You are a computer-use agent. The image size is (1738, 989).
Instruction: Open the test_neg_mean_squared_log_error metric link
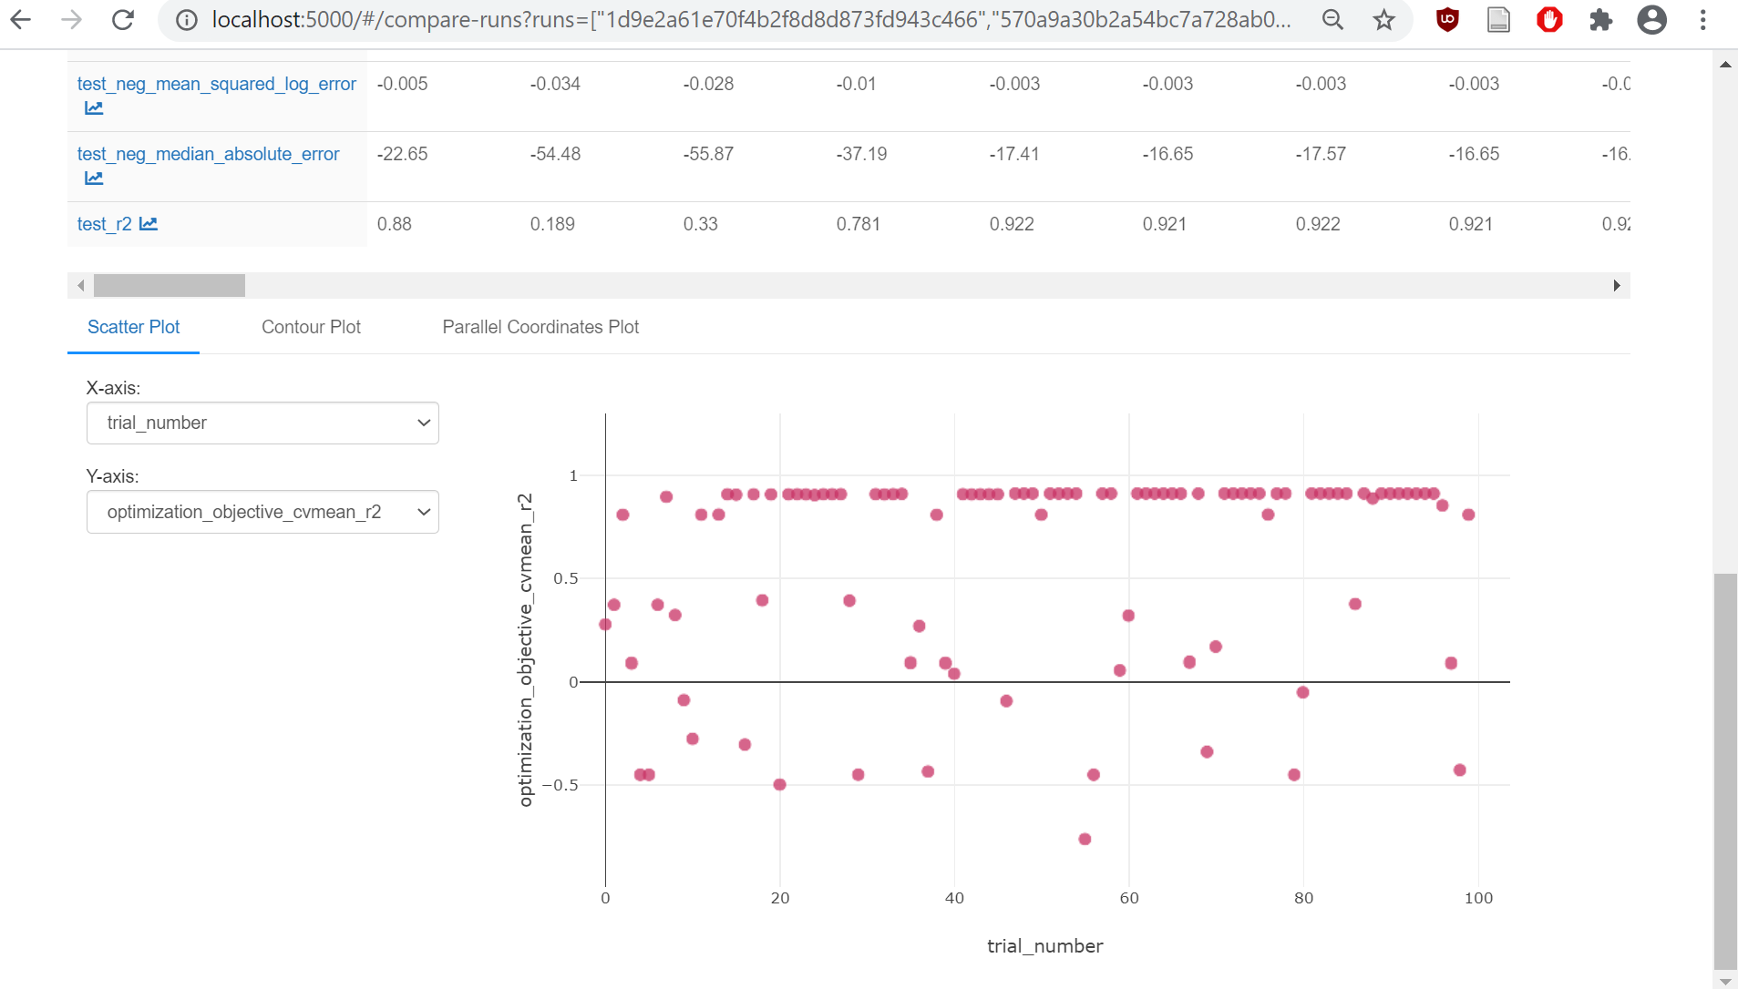[x=216, y=84]
